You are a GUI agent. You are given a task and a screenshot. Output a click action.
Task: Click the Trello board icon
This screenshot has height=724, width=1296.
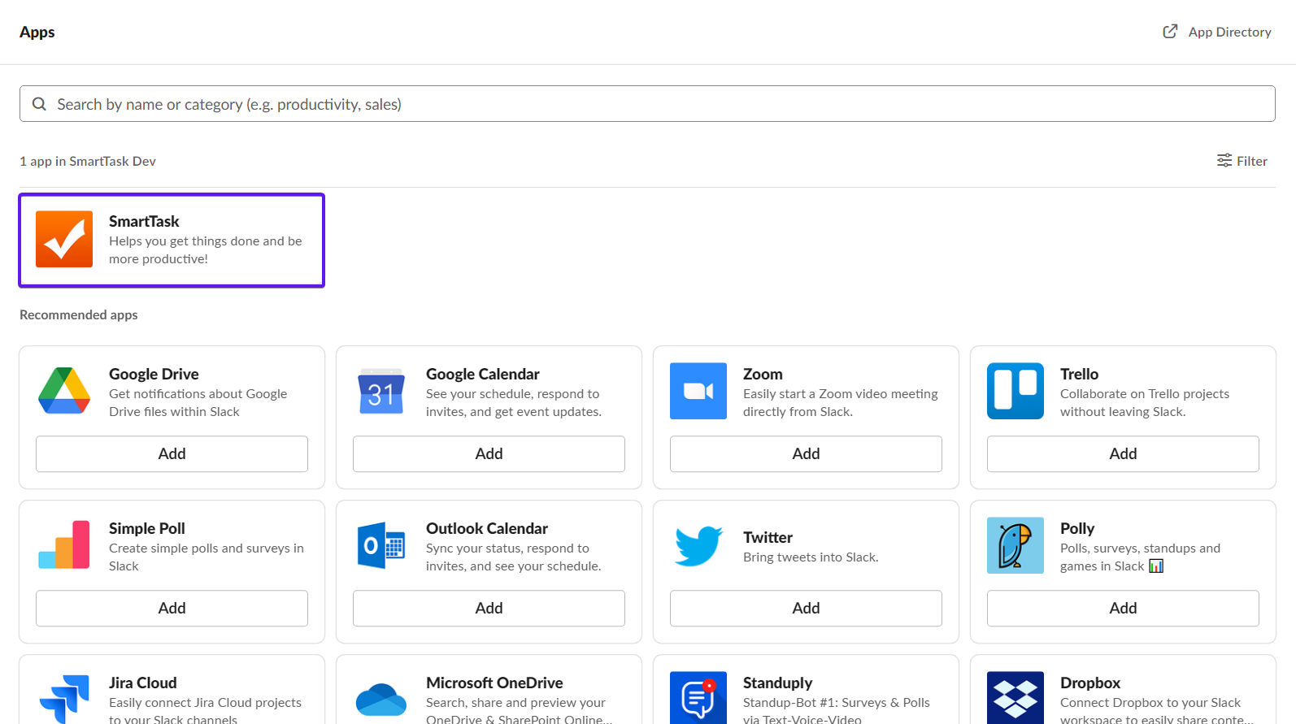pos(1015,391)
